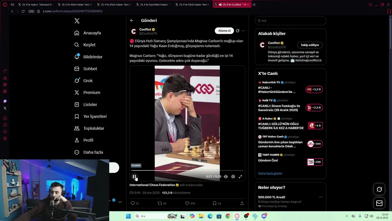Screen dimensions: 392x221
Task: Open Topluluklar communities
Action: [89, 128]
